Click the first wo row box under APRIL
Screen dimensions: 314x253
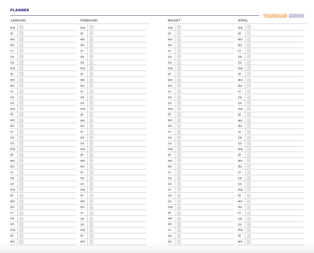[249, 39]
